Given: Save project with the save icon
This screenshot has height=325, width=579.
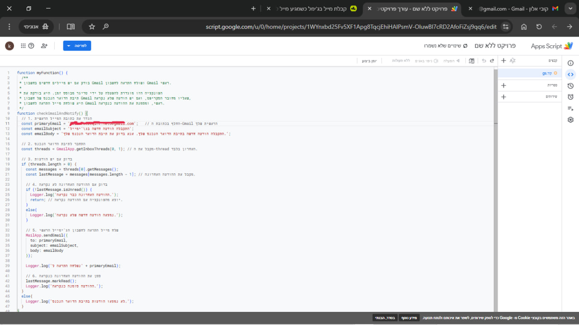Looking at the screenshot, I should (472, 61).
